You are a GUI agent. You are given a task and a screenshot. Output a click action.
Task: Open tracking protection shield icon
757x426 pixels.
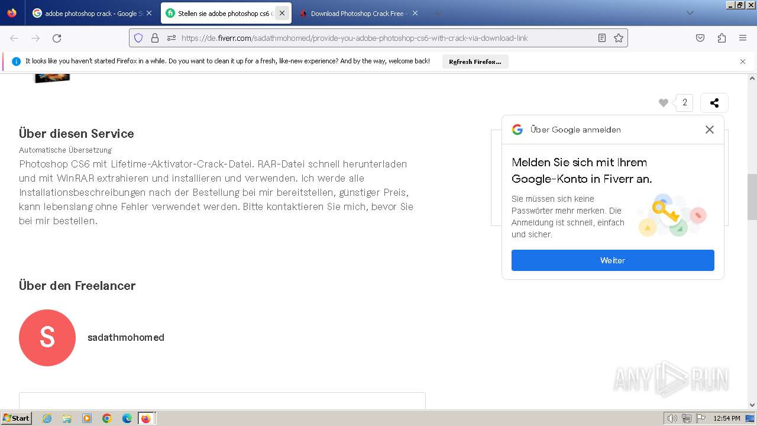coord(138,38)
